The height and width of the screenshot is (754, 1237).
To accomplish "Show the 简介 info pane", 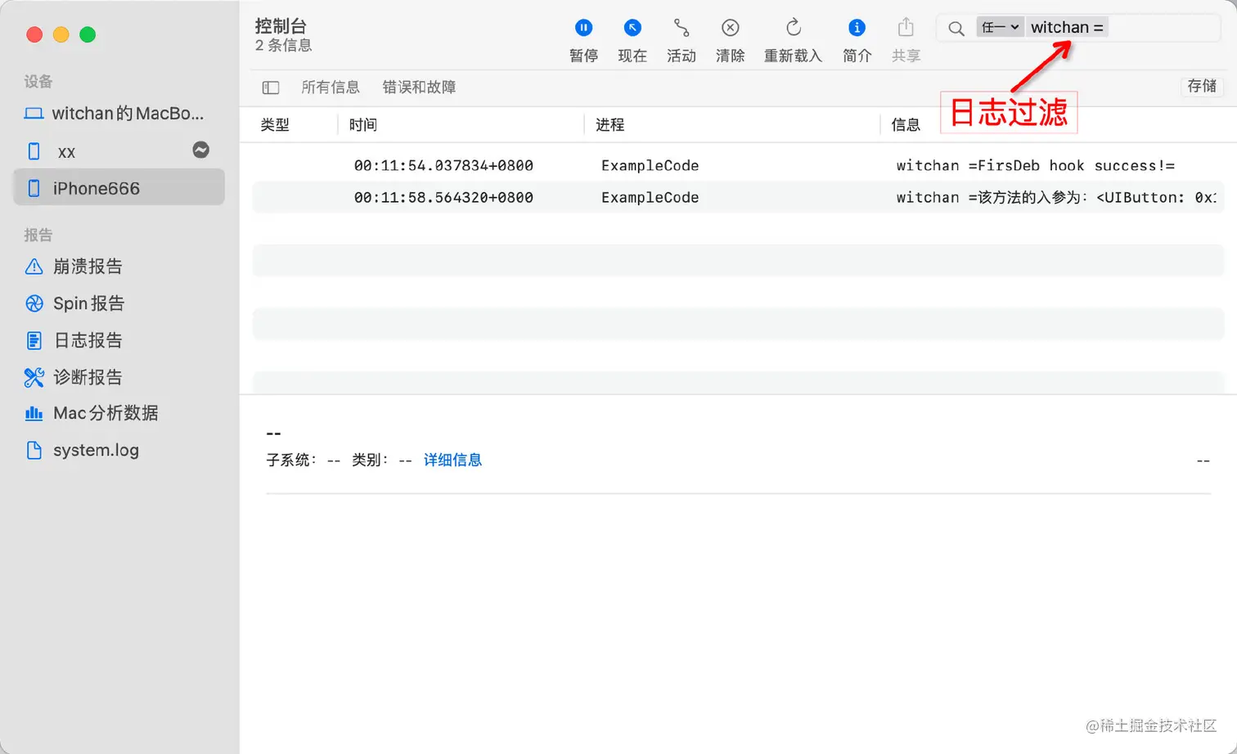I will click(x=857, y=40).
